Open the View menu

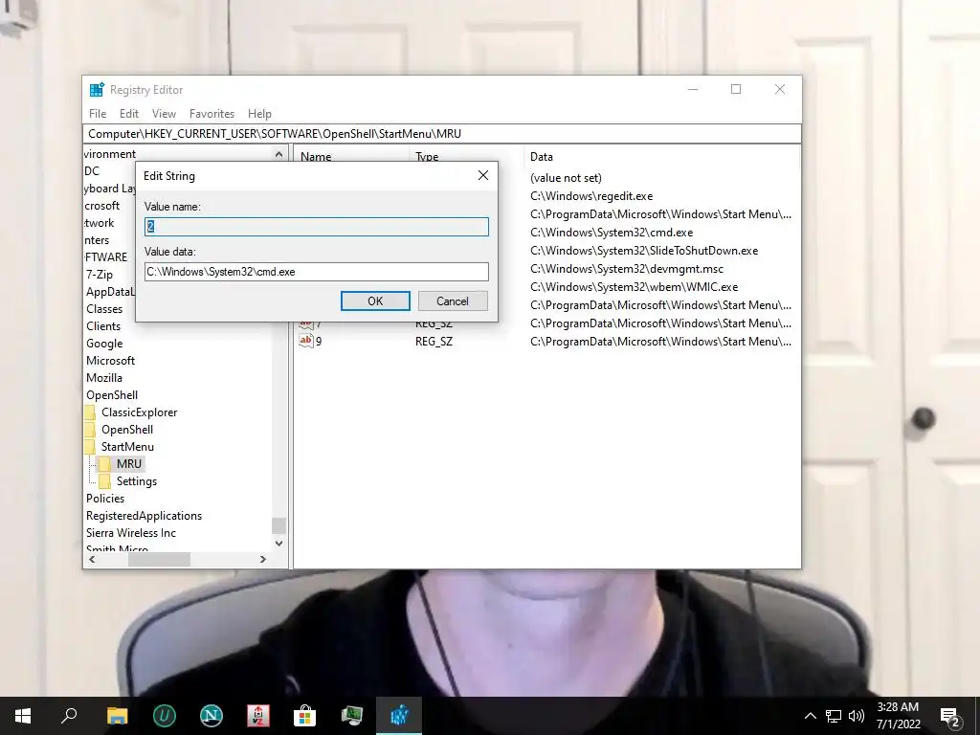click(164, 114)
